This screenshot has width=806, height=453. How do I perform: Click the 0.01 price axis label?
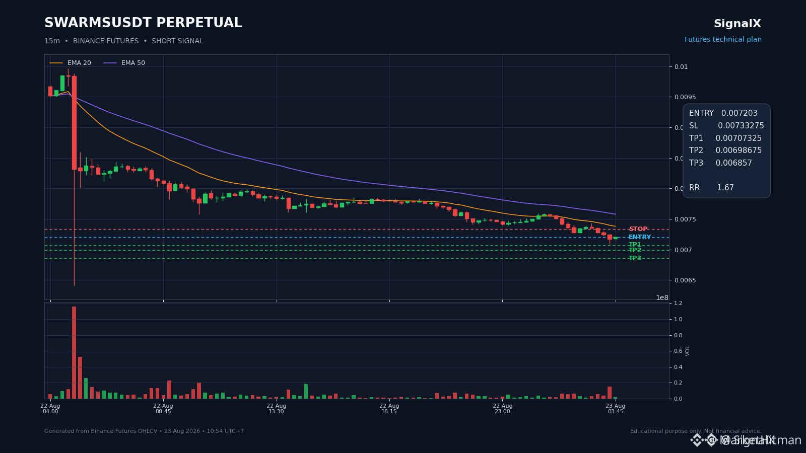point(681,67)
